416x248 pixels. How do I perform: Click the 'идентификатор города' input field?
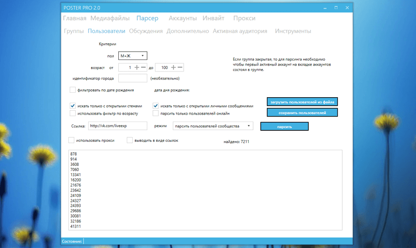[133, 78]
